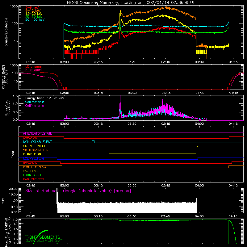Click the HESSI Observing Summary plot title
247x247 pixels.
131,3
